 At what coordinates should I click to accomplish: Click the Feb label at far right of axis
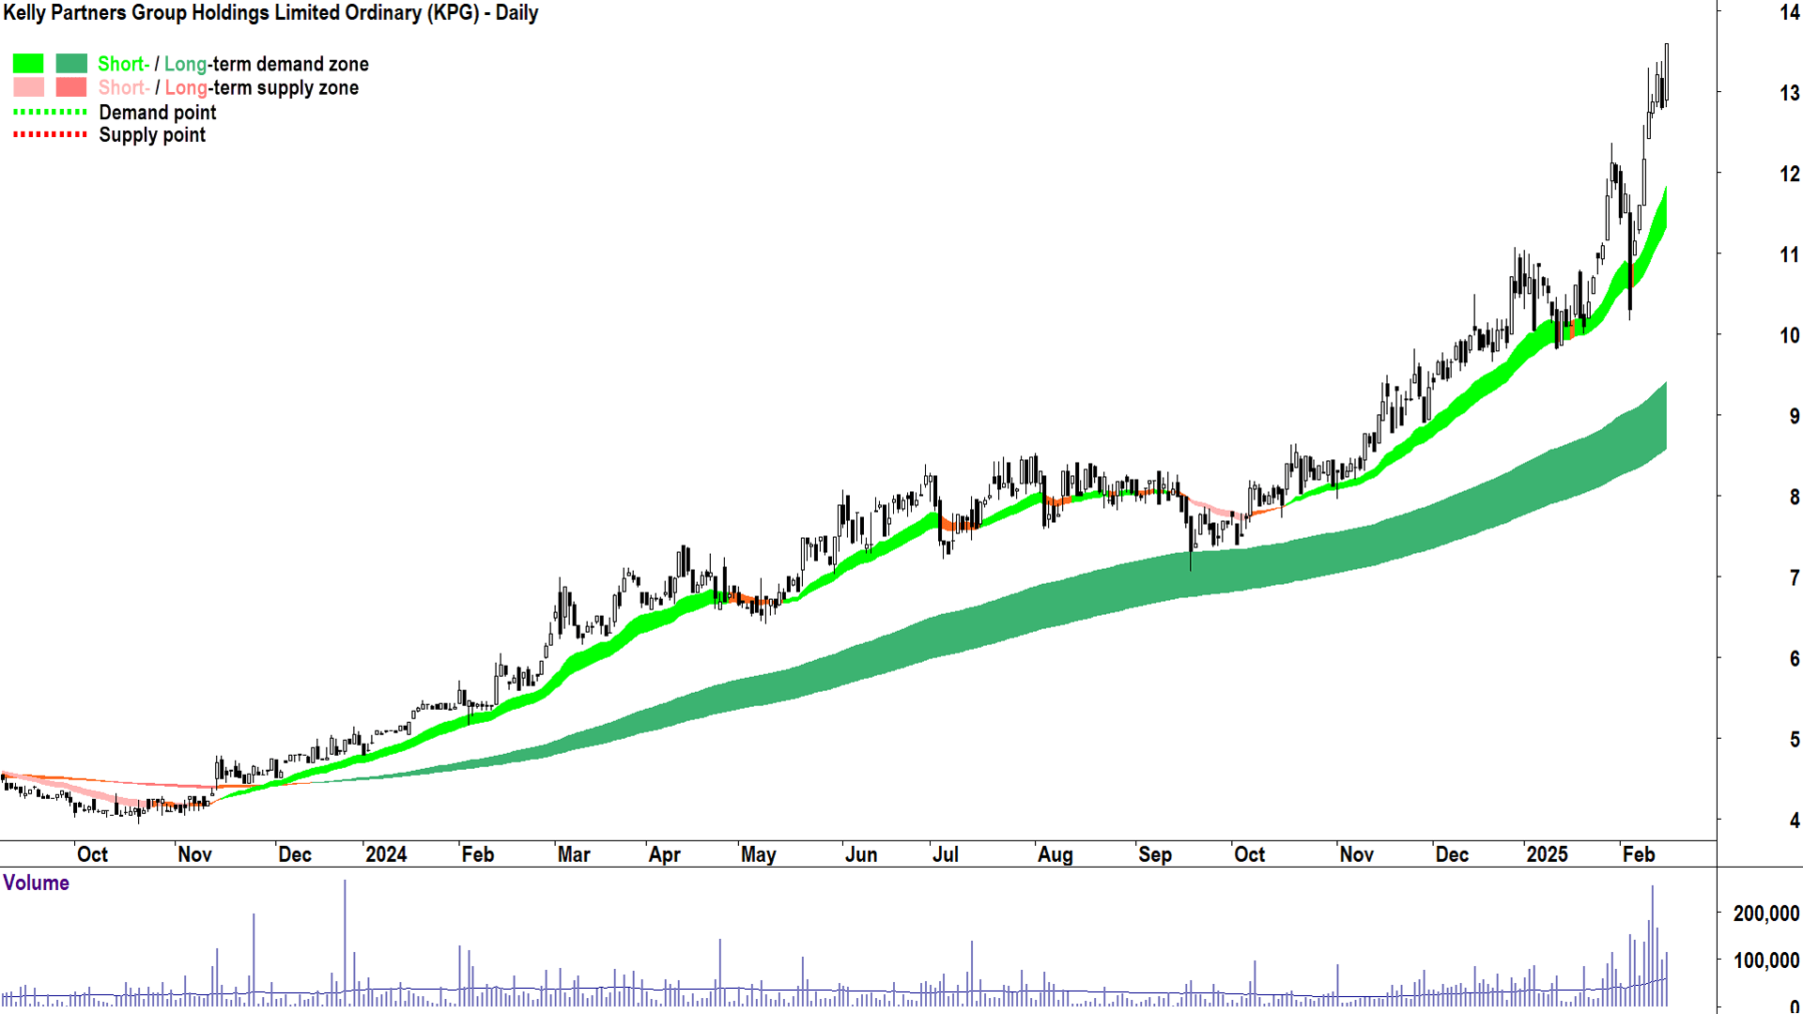point(1639,854)
